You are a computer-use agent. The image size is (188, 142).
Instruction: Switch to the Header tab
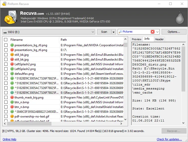tap(159, 39)
